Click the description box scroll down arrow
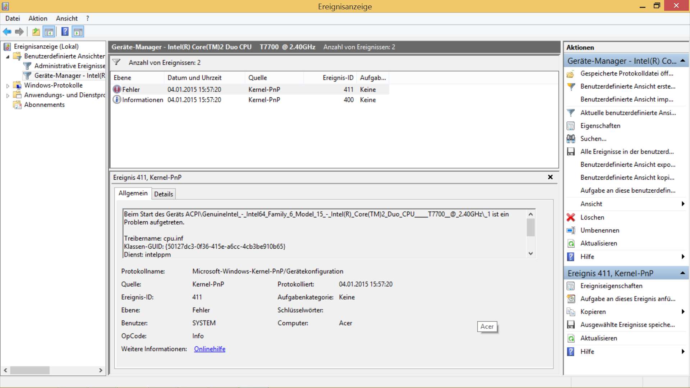 (x=530, y=253)
